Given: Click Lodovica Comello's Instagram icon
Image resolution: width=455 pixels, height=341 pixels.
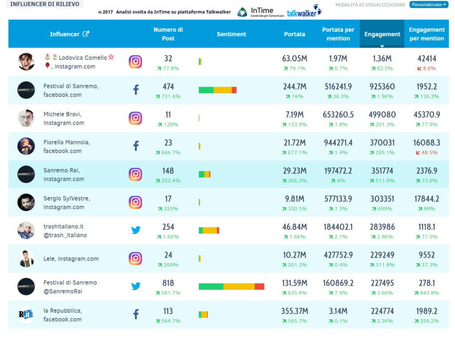Looking at the screenshot, I should pyautogui.click(x=135, y=62).
